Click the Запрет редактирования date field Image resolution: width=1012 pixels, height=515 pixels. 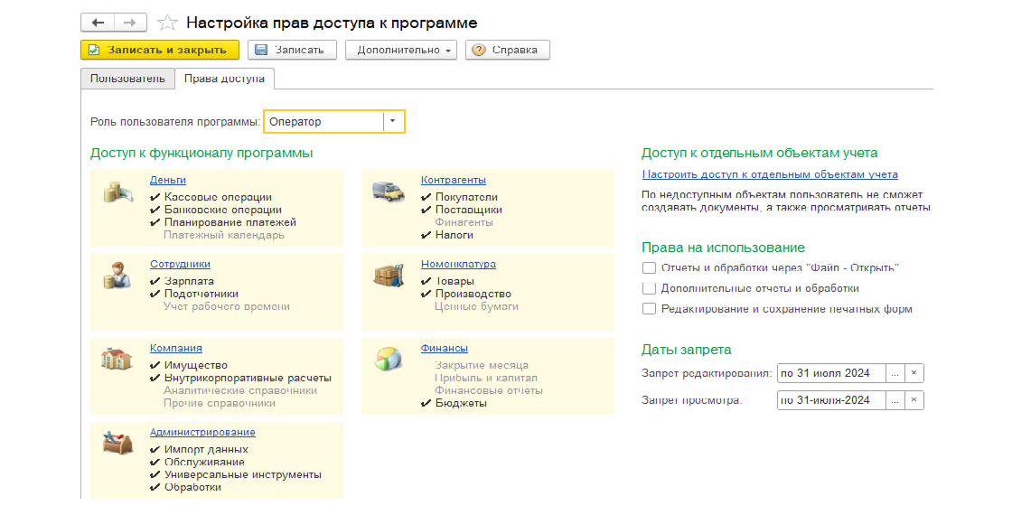831,373
